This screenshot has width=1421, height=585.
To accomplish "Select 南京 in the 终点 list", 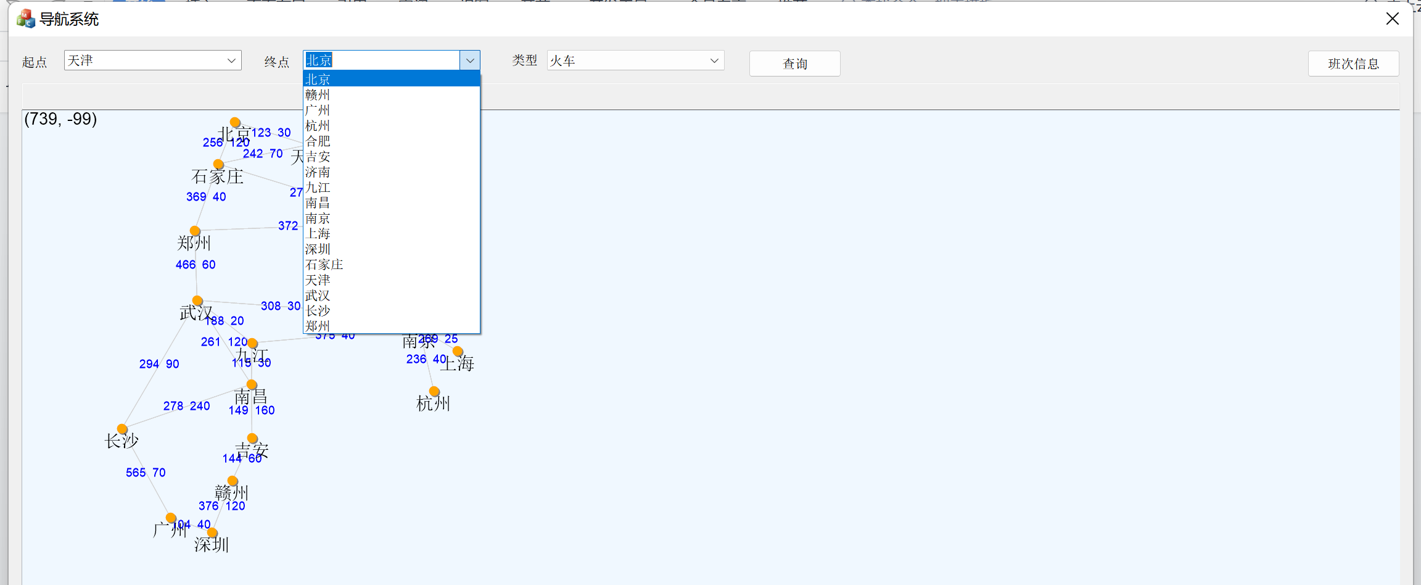I will [x=392, y=218].
